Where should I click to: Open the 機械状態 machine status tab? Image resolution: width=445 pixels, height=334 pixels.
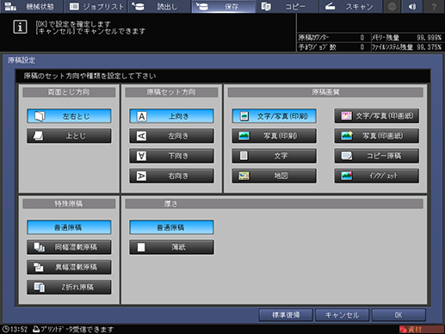[x=31, y=6]
